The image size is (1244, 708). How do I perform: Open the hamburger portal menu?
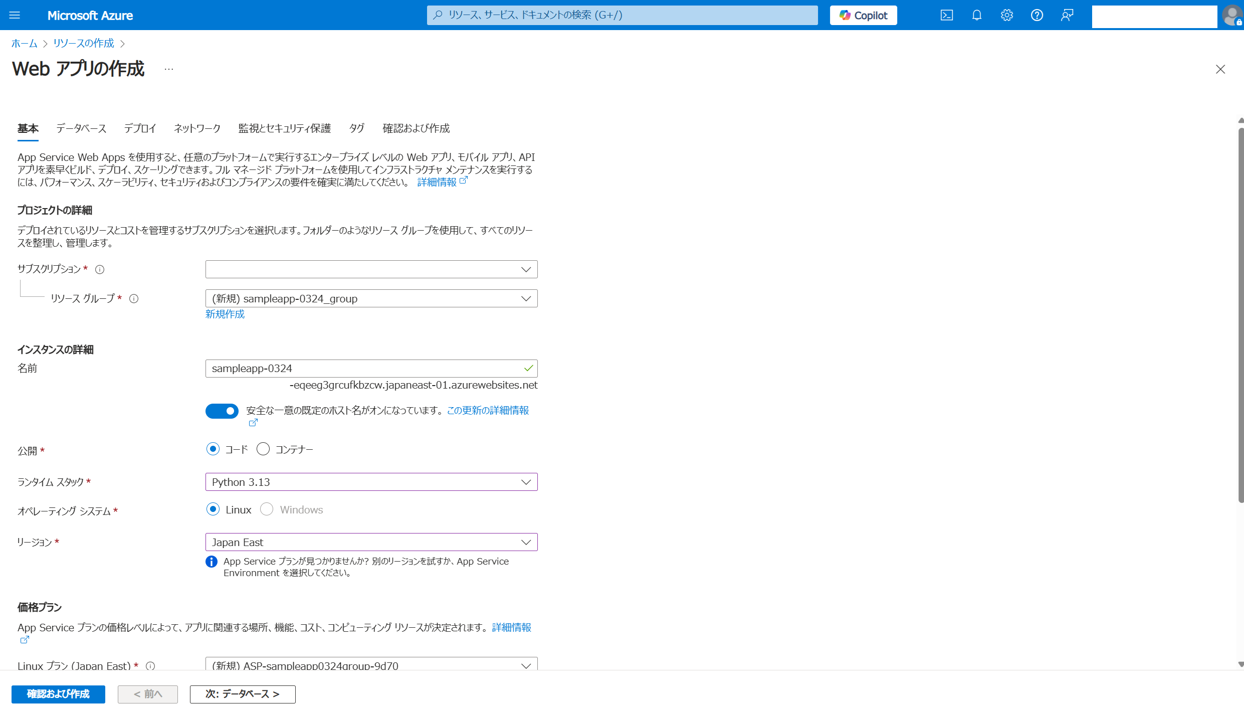[15, 15]
